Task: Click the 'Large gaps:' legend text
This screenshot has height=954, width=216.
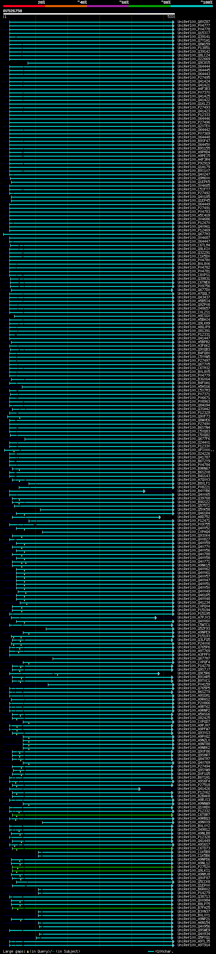Action: [15, 951]
